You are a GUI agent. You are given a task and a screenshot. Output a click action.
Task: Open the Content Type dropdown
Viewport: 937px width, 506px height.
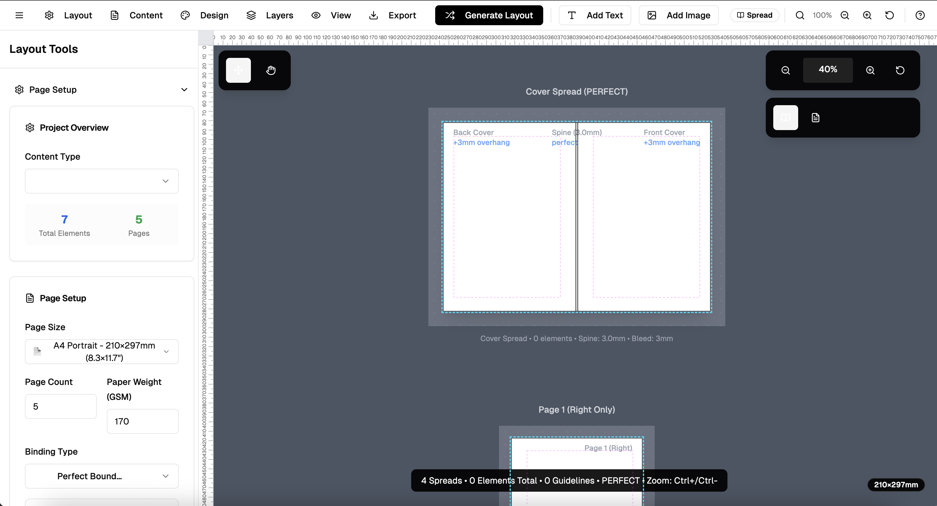point(101,181)
